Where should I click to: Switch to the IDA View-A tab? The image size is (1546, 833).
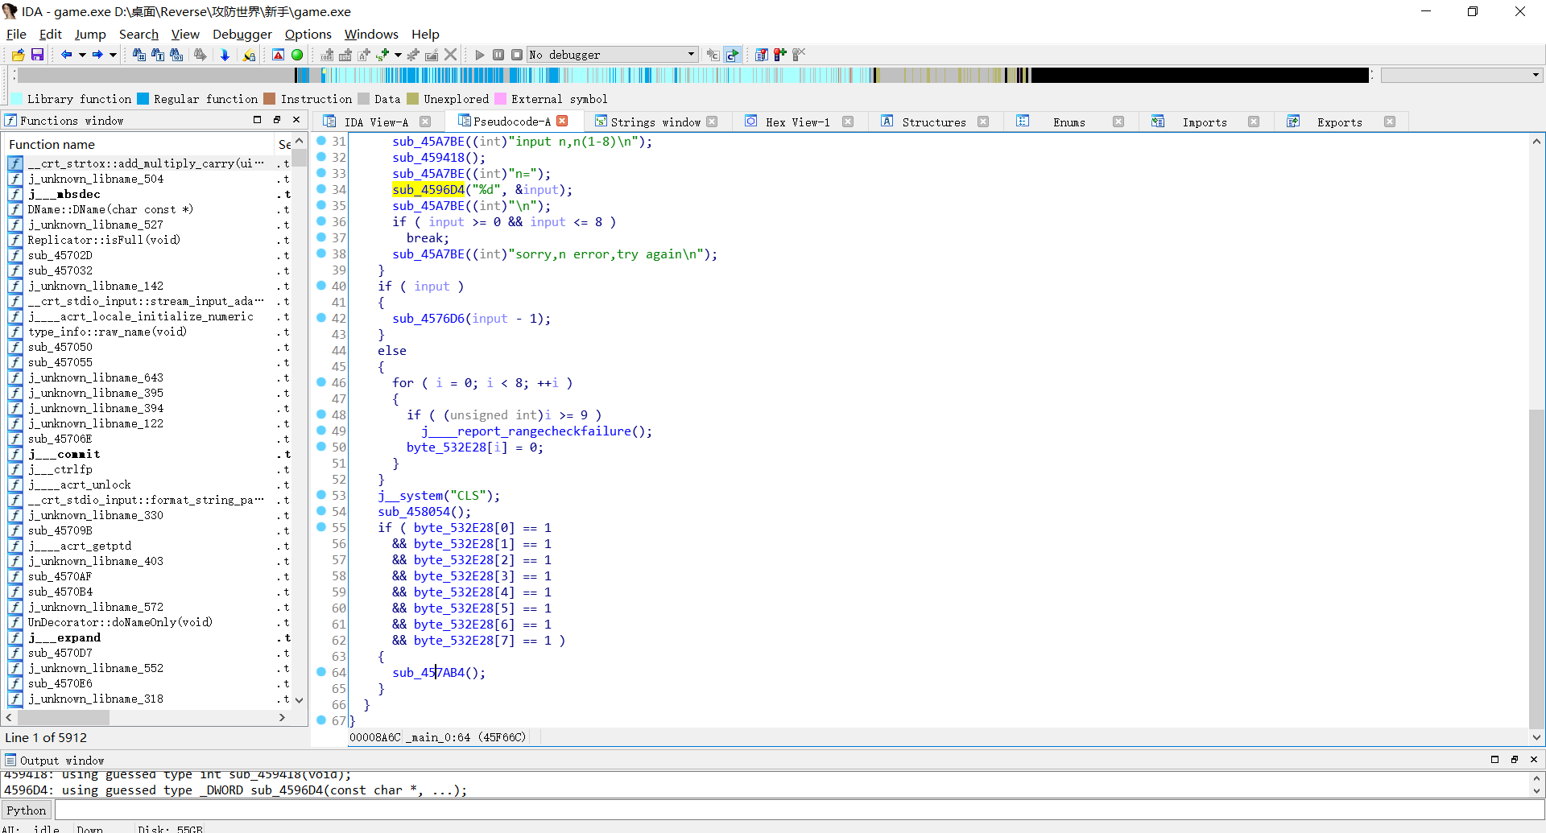click(x=376, y=122)
